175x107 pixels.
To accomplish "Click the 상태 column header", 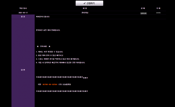I will (143, 8).
